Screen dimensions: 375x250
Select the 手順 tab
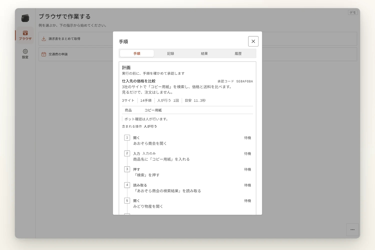(137, 53)
